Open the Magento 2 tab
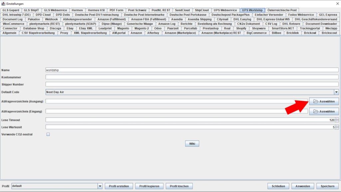 coord(142,29)
